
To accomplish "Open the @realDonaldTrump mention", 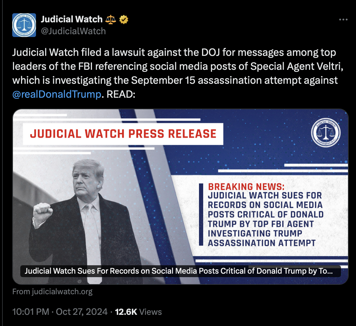I will pos(57,94).
